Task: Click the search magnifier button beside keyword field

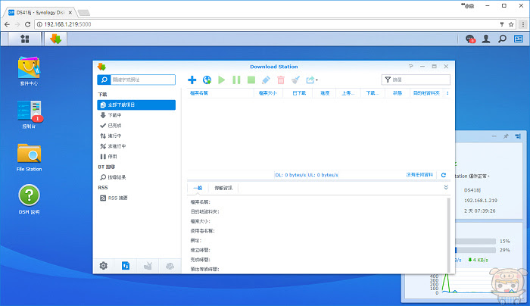Action: 104,80
